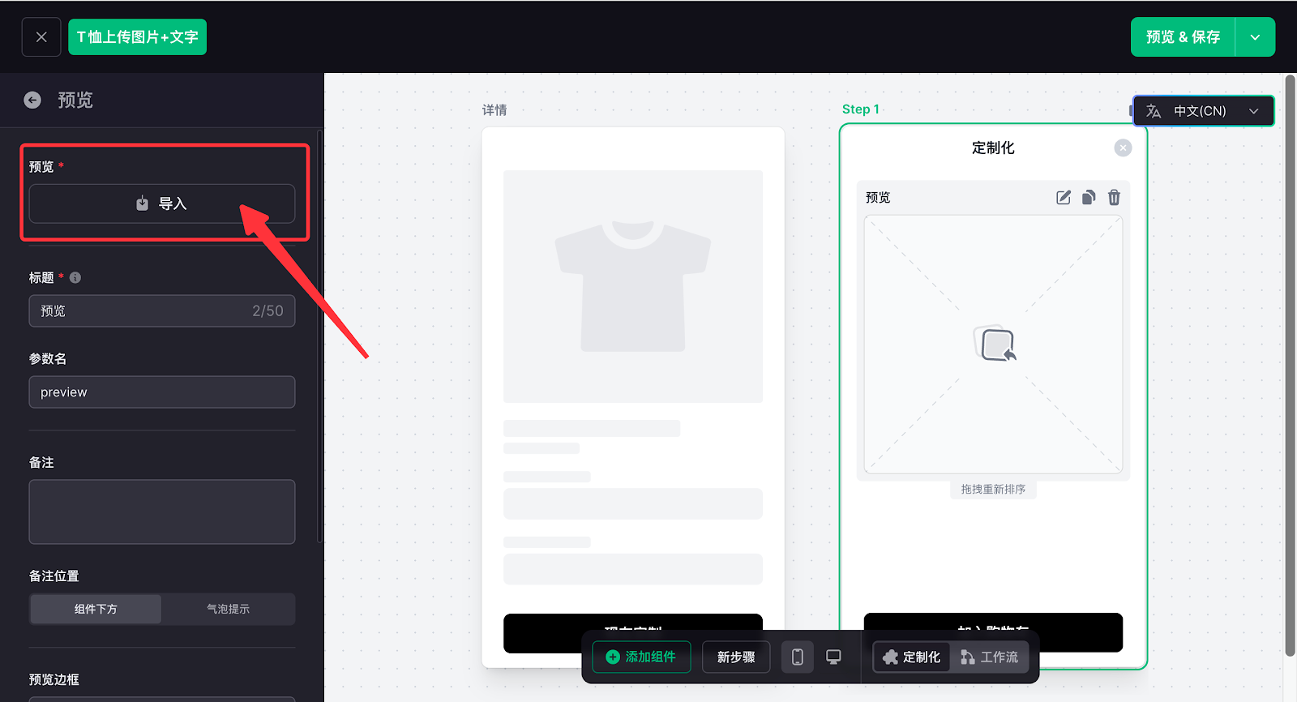The width and height of the screenshot is (1297, 702).
Task: Click the close X button top-left
Action: (x=41, y=37)
